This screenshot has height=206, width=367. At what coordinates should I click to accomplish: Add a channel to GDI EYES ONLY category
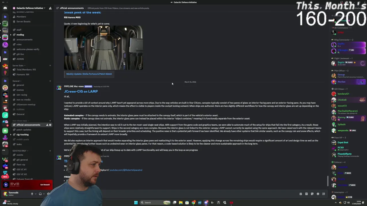[x=50, y=151]
